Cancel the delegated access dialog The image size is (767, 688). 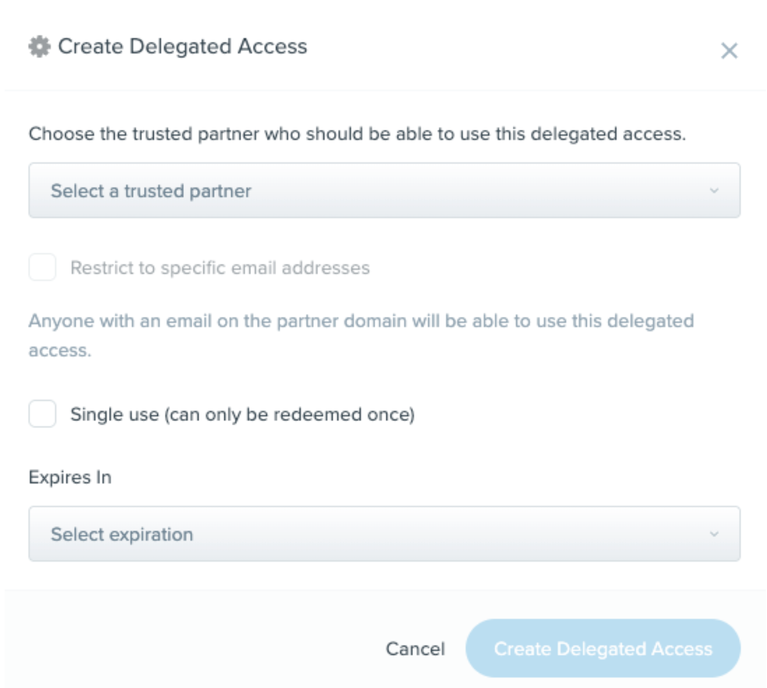click(x=415, y=649)
